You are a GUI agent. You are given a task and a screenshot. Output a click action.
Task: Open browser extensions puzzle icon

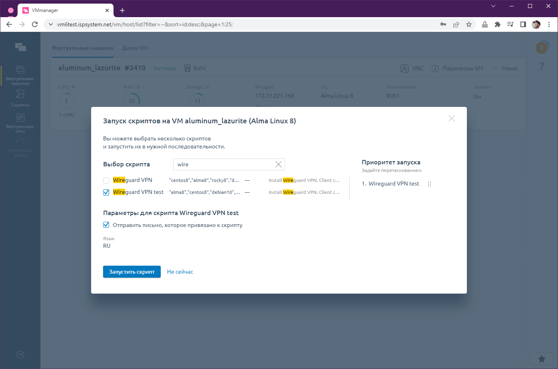click(498, 24)
